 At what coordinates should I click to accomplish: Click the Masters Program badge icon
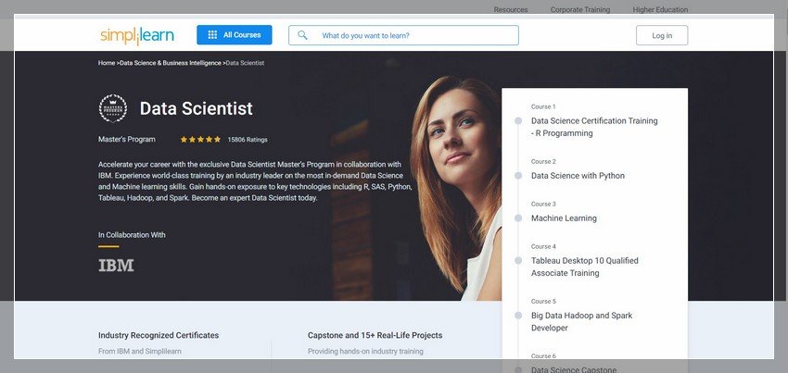(x=113, y=108)
